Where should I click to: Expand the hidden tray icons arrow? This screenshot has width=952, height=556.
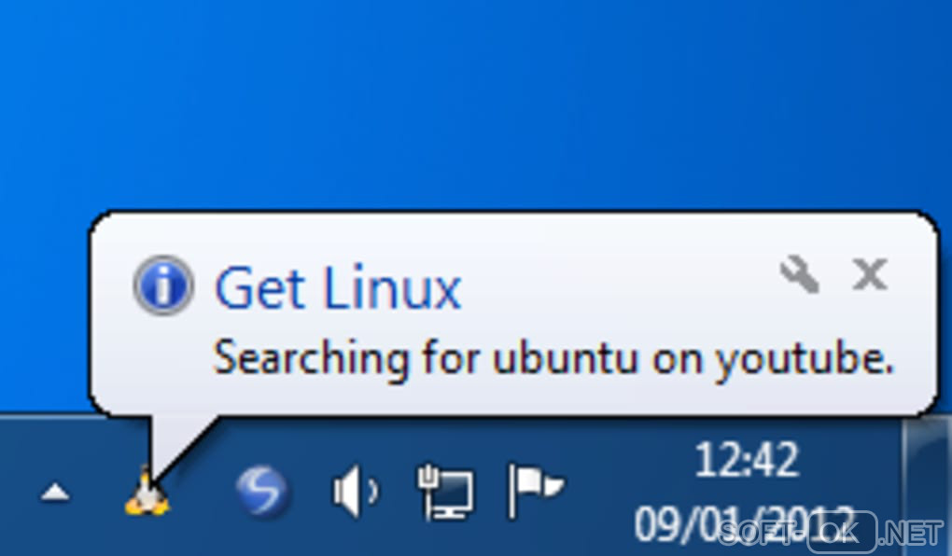[55, 493]
